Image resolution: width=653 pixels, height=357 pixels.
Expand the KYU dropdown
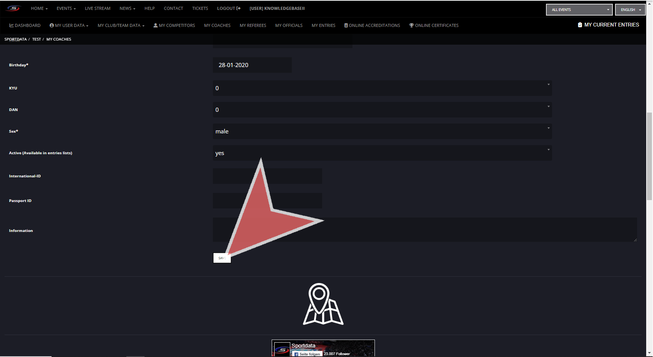click(382, 88)
